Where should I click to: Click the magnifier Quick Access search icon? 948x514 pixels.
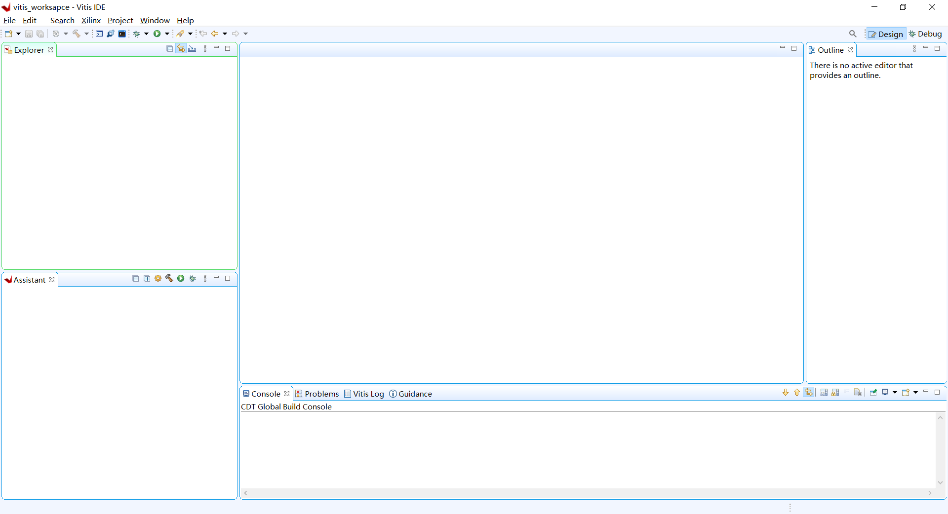[x=853, y=34]
